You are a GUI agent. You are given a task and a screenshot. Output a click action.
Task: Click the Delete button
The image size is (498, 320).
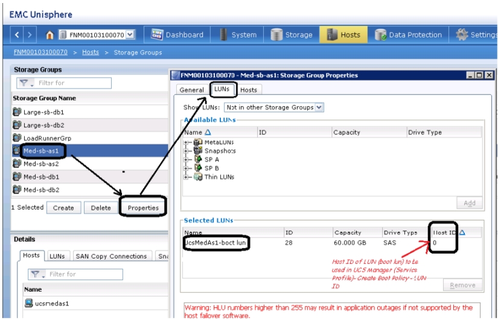tap(101, 208)
